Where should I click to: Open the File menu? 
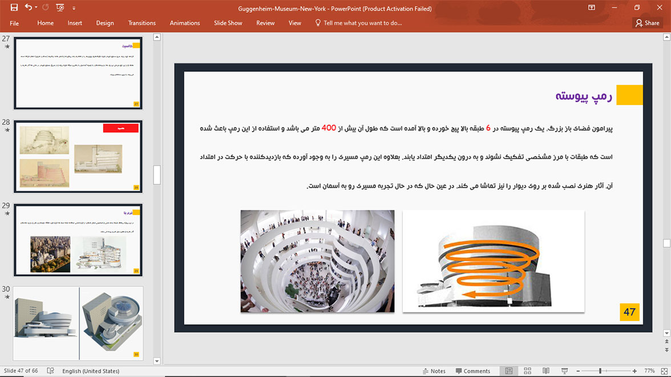(x=14, y=23)
